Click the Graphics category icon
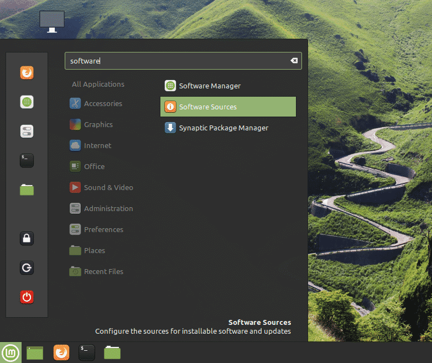The width and height of the screenshot is (432, 363). [75, 124]
